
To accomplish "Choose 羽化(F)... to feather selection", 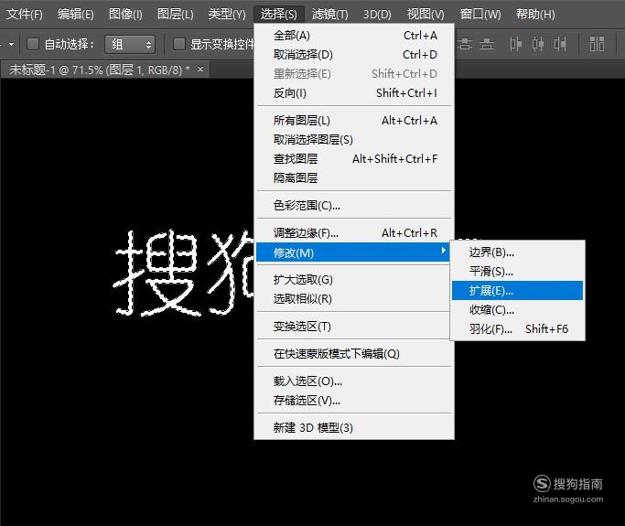I will (x=517, y=328).
